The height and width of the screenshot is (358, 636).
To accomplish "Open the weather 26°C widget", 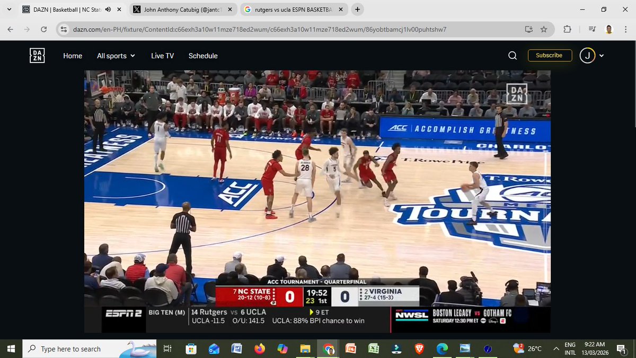I will click(528, 348).
